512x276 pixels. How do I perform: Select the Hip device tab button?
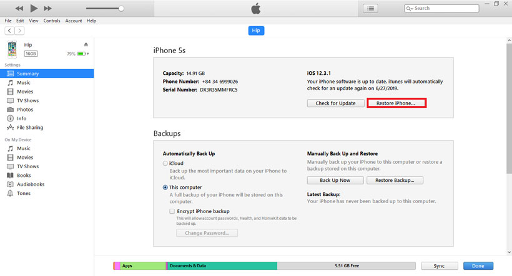click(257, 31)
